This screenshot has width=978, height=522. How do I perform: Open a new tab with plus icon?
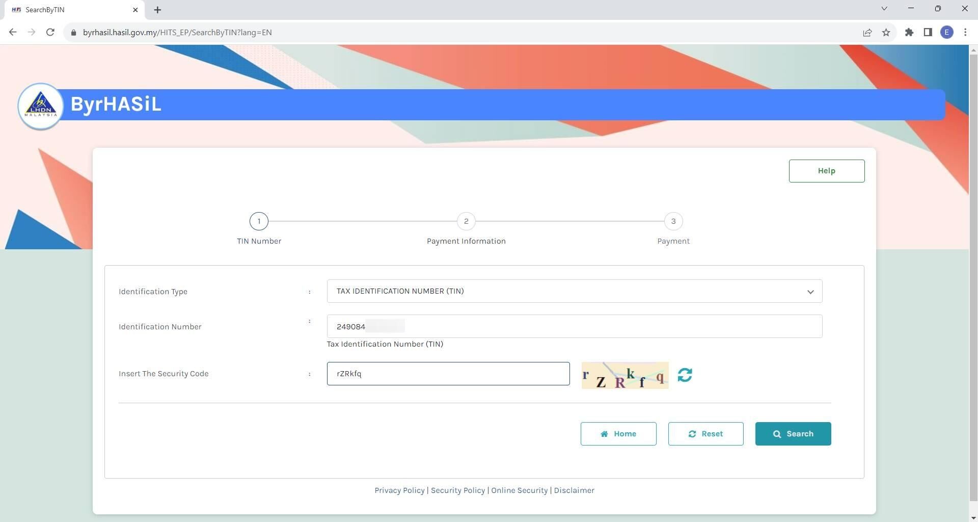click(x=157, y=10)
